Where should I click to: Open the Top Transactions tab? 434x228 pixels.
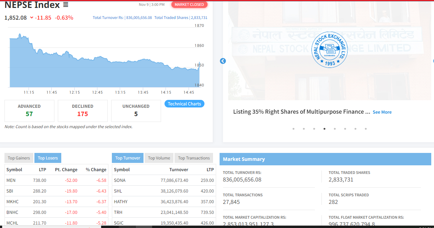coord(194,158)
